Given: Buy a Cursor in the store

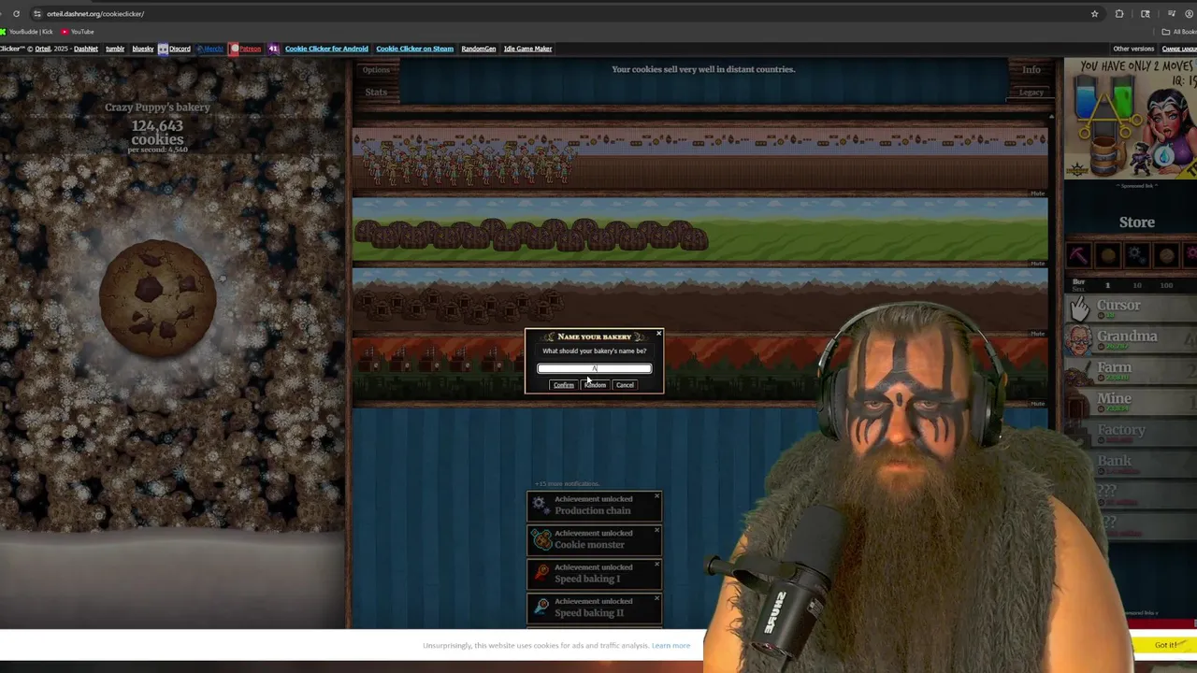Looking at the screenshot, I should 1131,308.
